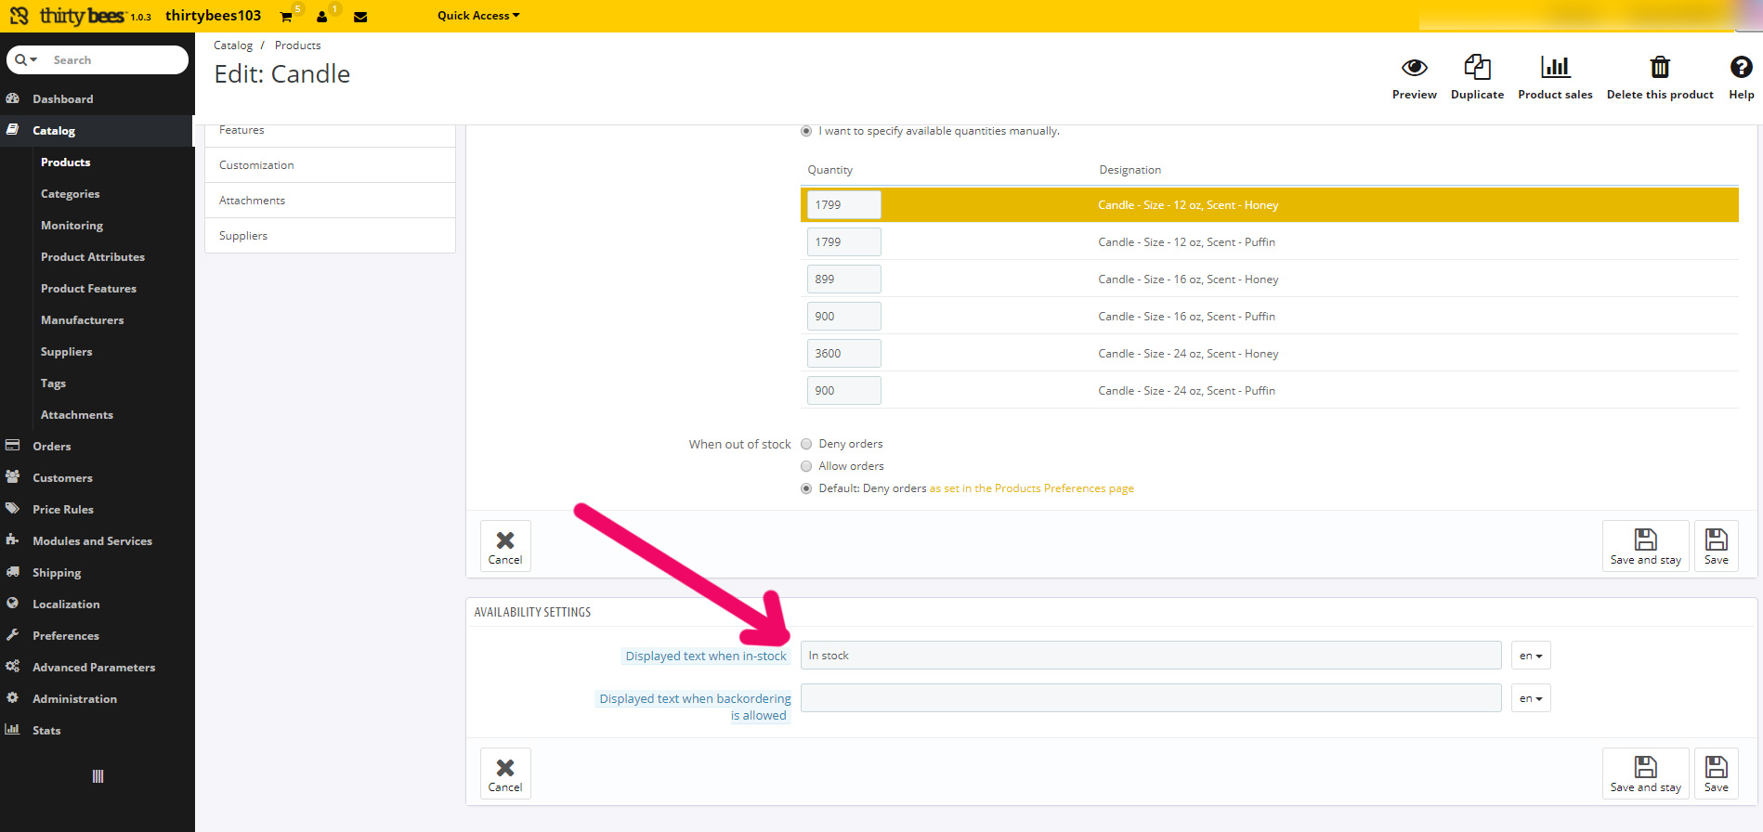Click the Delete this product trash icon
The image size is (1763, 832).
click(1659, 68)
